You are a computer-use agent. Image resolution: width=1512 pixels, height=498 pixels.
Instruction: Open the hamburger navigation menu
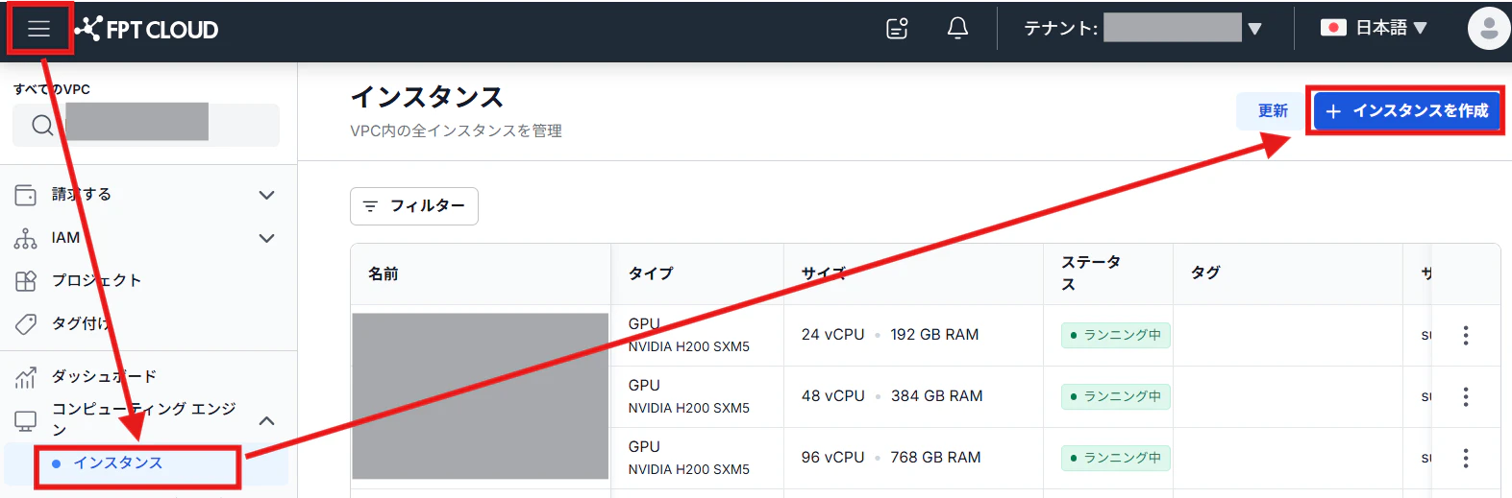pos(38,29)
